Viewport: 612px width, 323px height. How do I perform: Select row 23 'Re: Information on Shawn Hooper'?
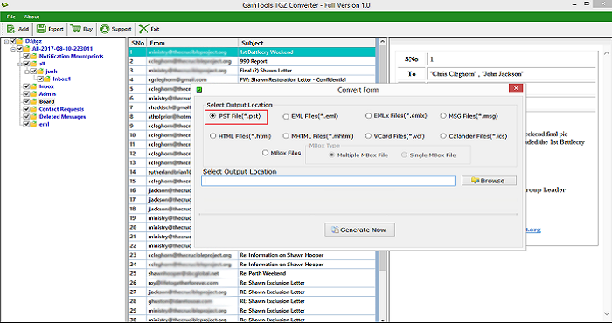click(252, 255)
